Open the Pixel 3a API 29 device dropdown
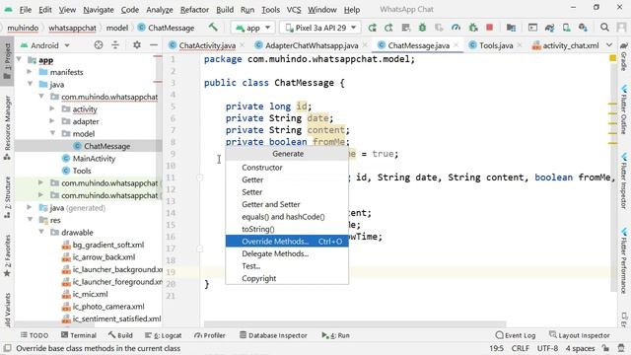 tap(320, 28)
